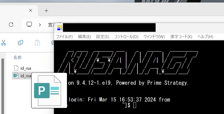Expand the breadcrumb chevron after PC icon
The height and width of the screenshot is (114, 224).
40,25
